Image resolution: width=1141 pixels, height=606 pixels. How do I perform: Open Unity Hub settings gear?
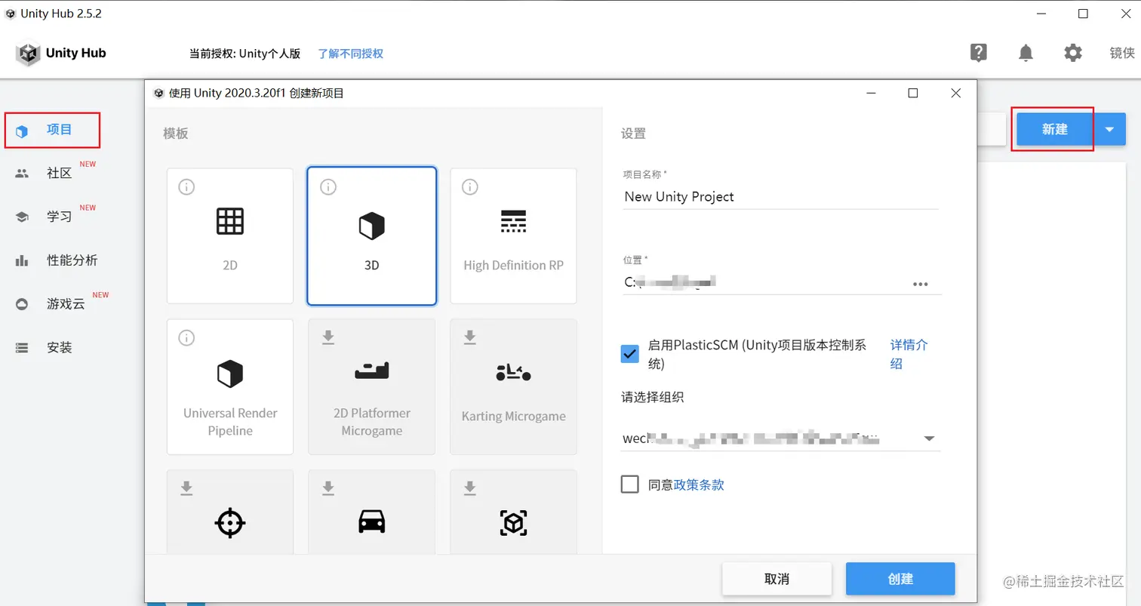[1073, 53]
